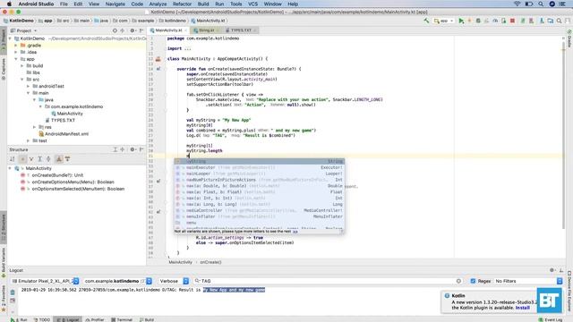
Task: Open Project Structure icon in toolbar
Action: tap(551, 21)
